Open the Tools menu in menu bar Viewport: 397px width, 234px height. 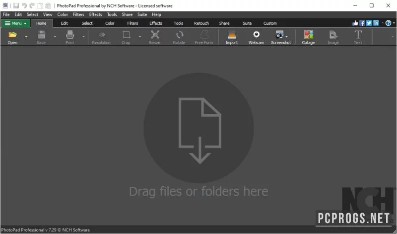[112, 14]
